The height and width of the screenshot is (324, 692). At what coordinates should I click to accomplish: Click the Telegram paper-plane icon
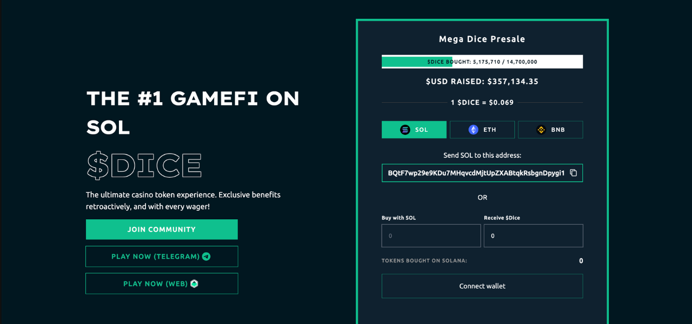206,256
